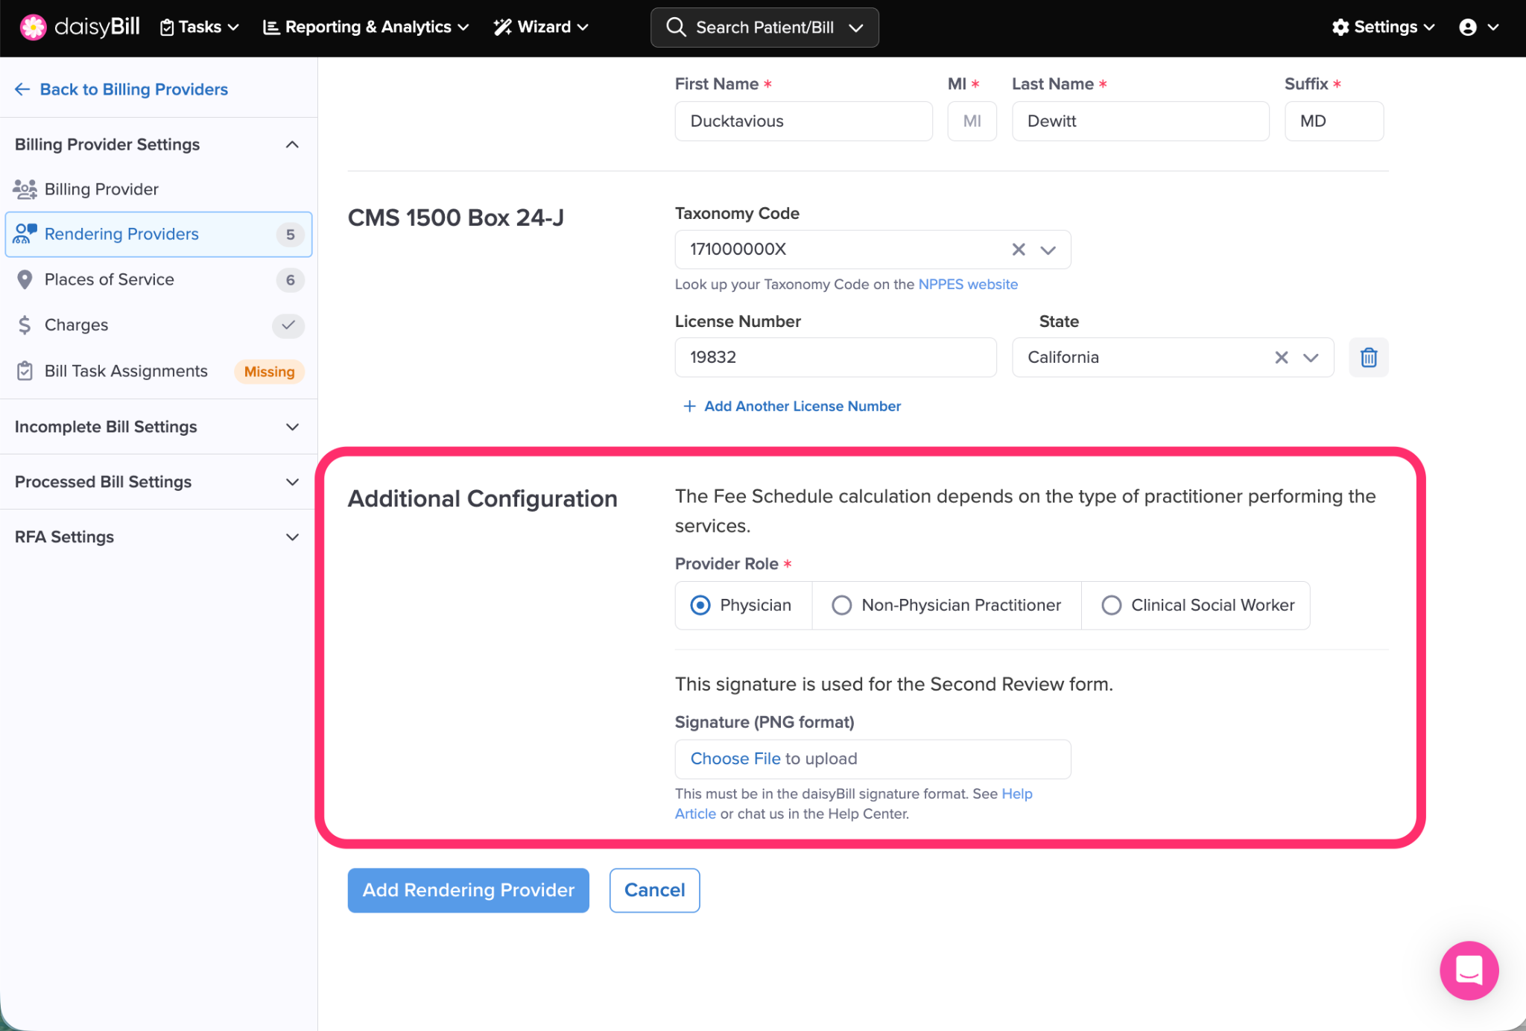This screenshot has width=1526, height=1031.
Task: Click the daisyBill flower logo
Action: click(33, 28)
